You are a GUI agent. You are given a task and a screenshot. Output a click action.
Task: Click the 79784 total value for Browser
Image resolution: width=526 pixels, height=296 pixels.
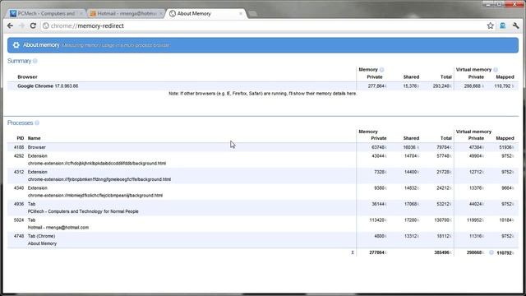pyautogui.click(x=443, y=147)
